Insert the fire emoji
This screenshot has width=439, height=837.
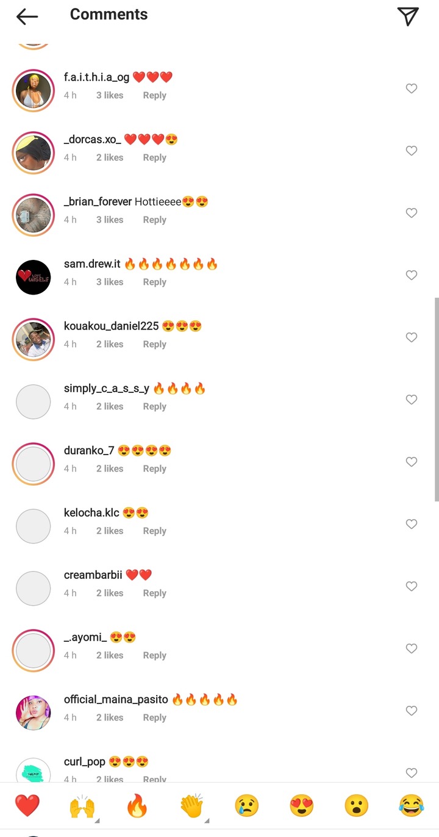click(x=137, y=805)
